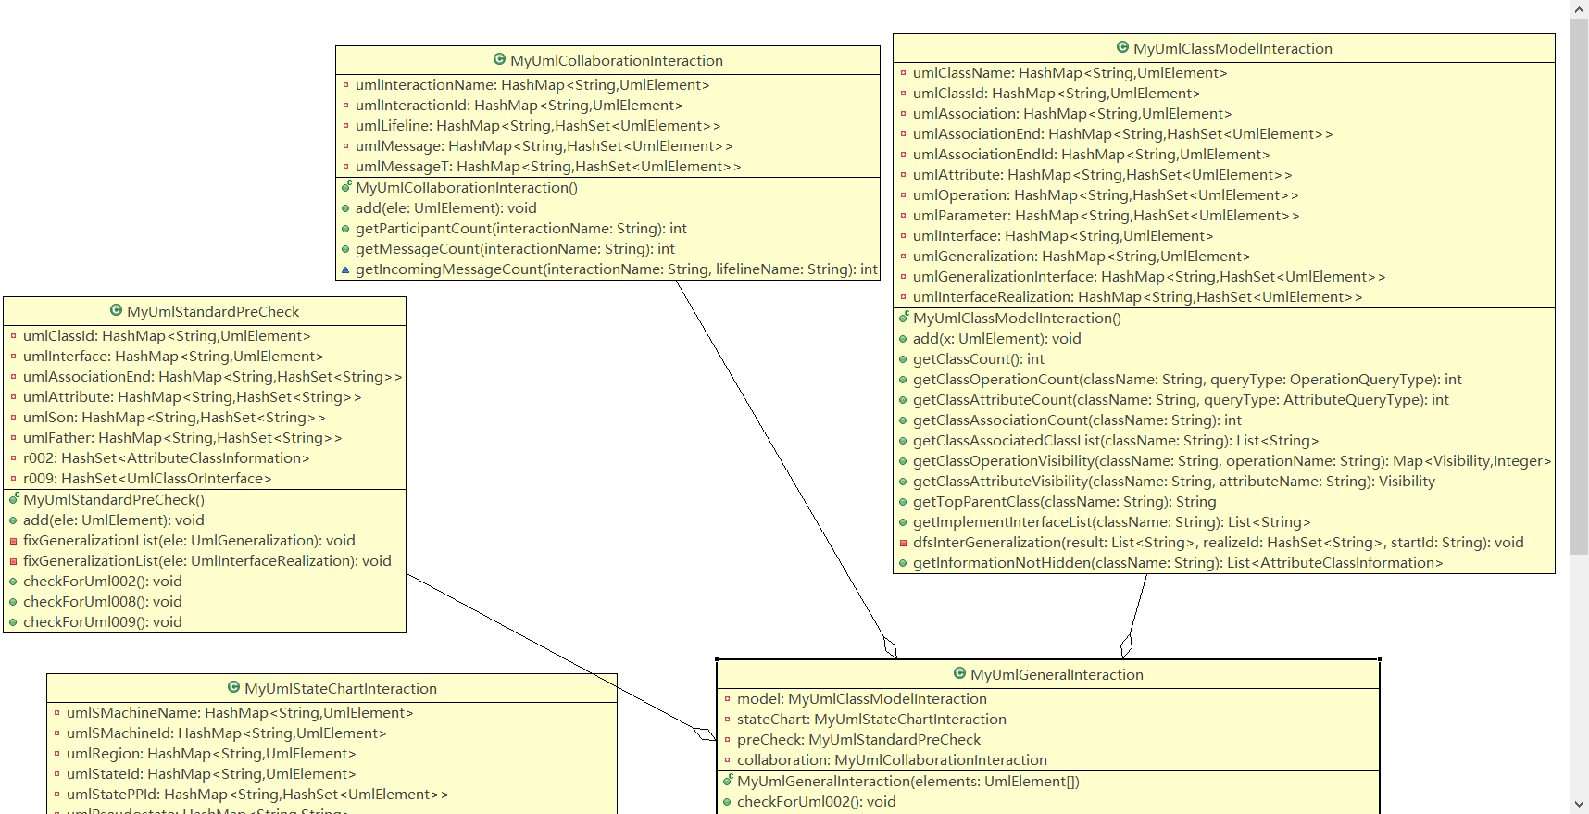Select the getClassAttributeVisibility method row
This screenshot has width=1589, height=814.
pos(1174,482)
